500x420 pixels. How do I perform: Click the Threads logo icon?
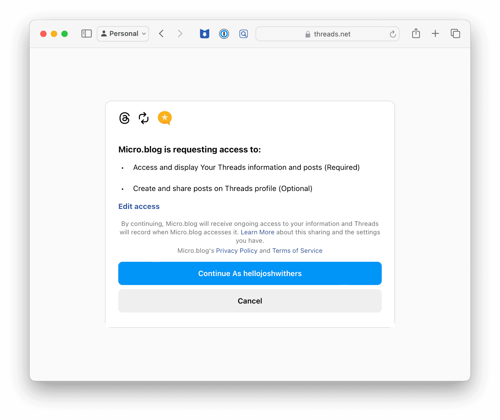click(125, 118)
